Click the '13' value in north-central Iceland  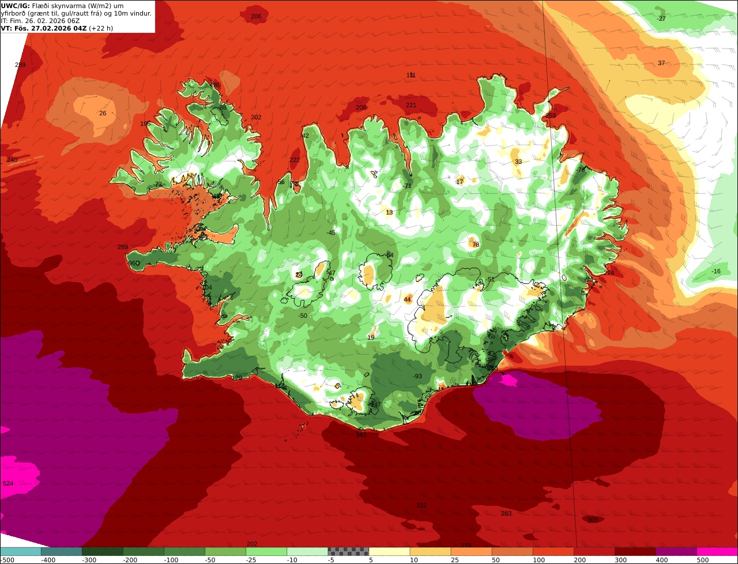[389, 212]
